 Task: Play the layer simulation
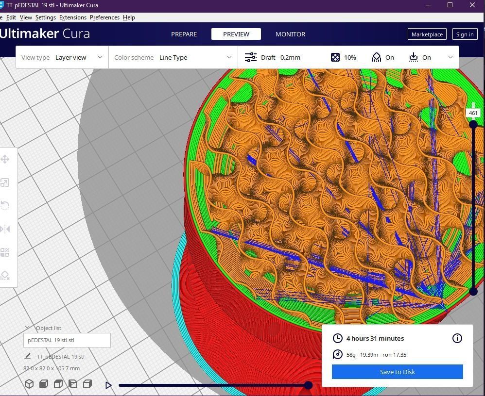pyautogui.click(x=108, y=385)
